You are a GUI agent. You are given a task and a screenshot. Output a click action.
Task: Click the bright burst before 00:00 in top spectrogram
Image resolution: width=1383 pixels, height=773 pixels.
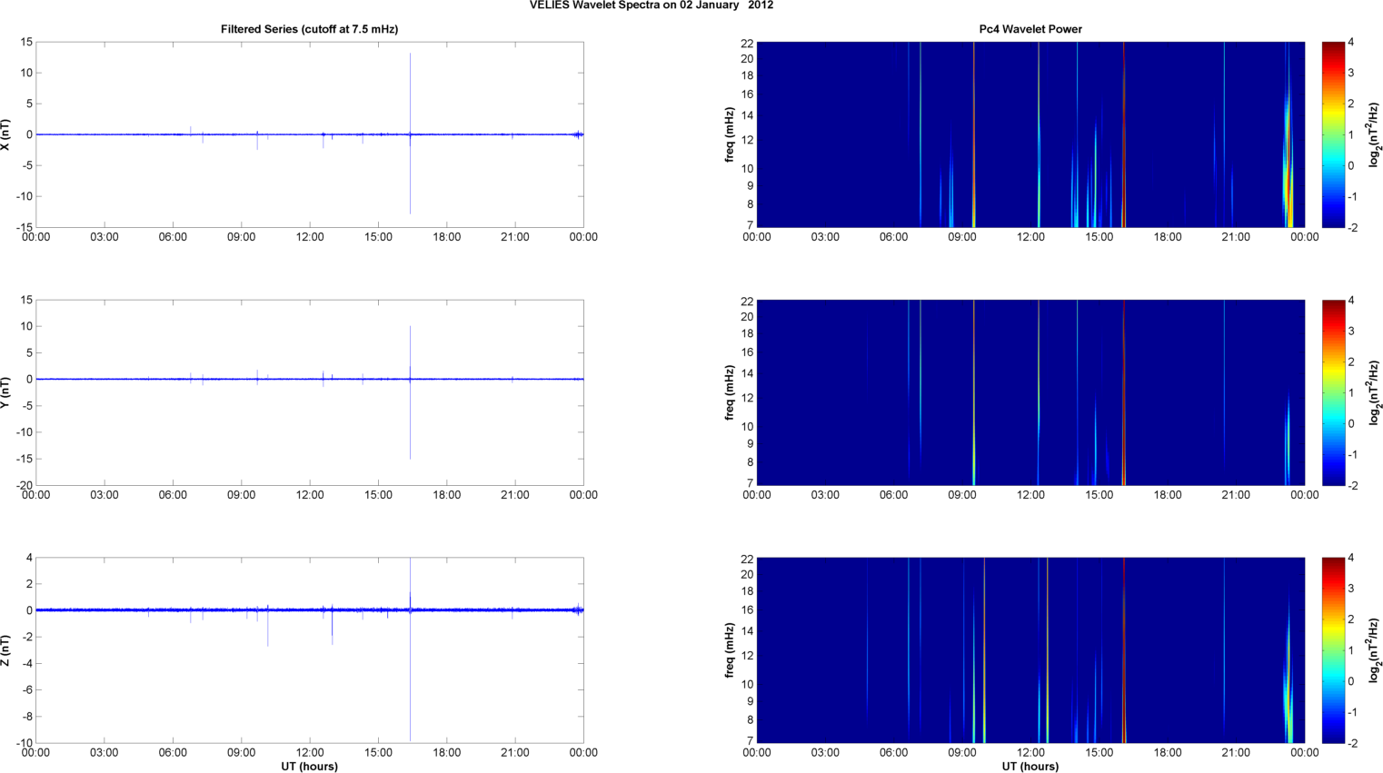click(x=1288, y=159)
